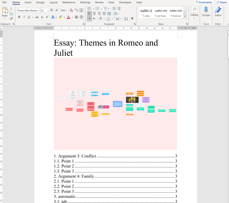The image size is (229, 203).
Task: Click the Clear All Formatting icon
Action: [x=71, y=10]
